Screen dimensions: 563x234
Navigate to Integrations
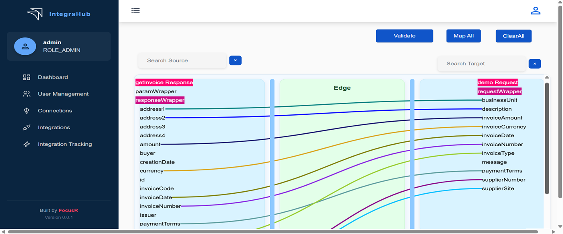click(54, 127)
